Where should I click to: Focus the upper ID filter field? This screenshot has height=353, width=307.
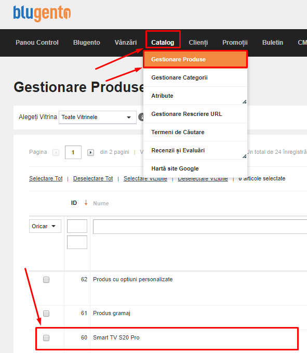coord(77,226)
